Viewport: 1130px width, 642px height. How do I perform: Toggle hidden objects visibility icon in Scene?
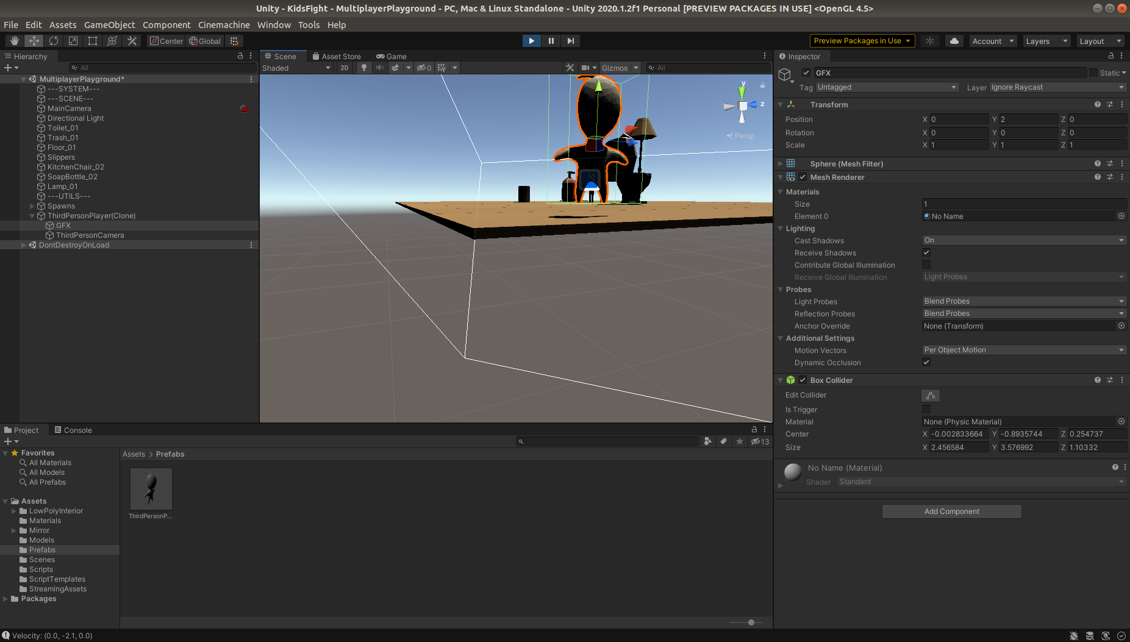click(424, 68)
